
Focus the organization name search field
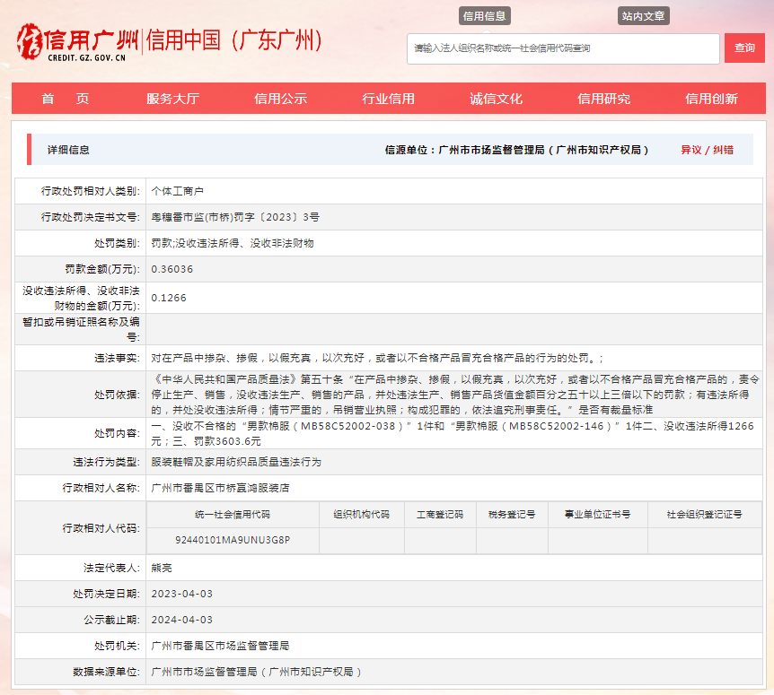click(x=563, y=48)
